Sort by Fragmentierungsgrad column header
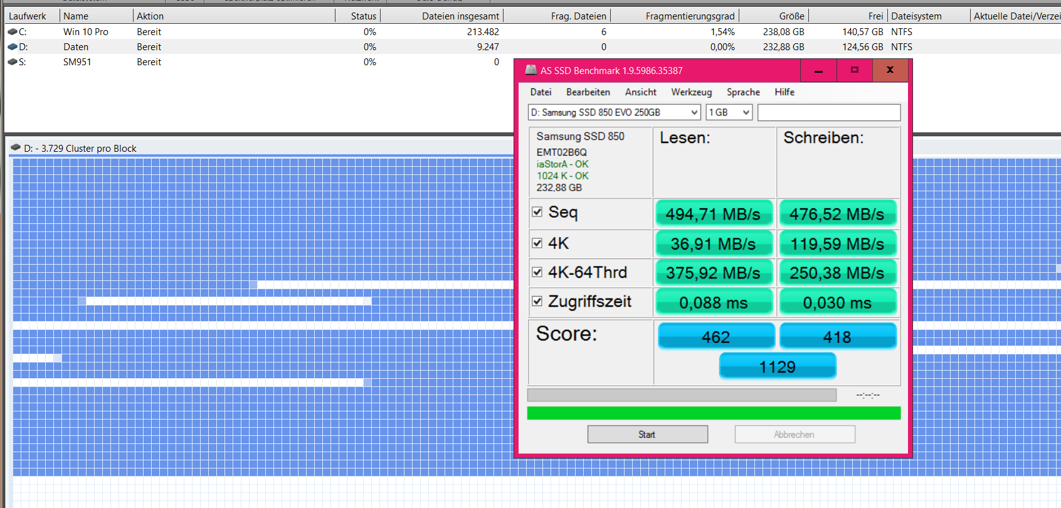Image resolution: width=1061 pixels, height=508 pixels. (675, 16)
